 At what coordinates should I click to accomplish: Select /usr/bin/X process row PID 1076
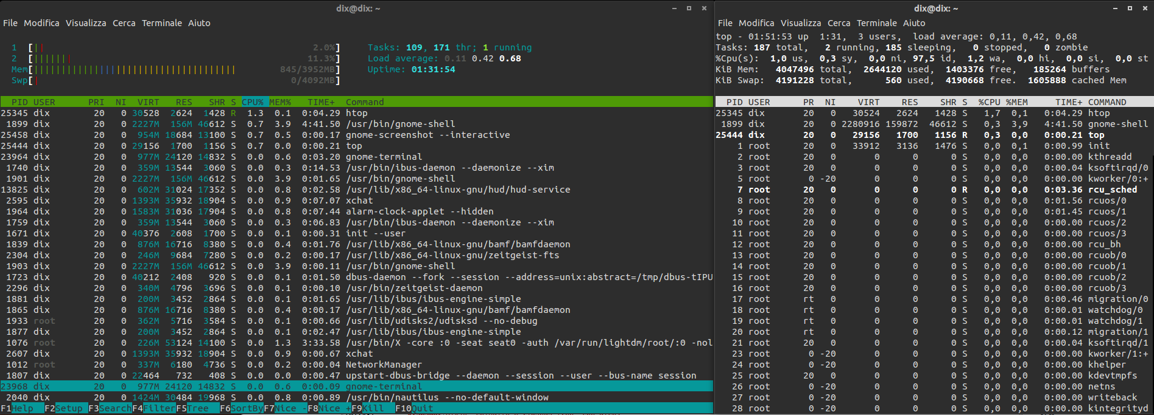pos(357,343)
